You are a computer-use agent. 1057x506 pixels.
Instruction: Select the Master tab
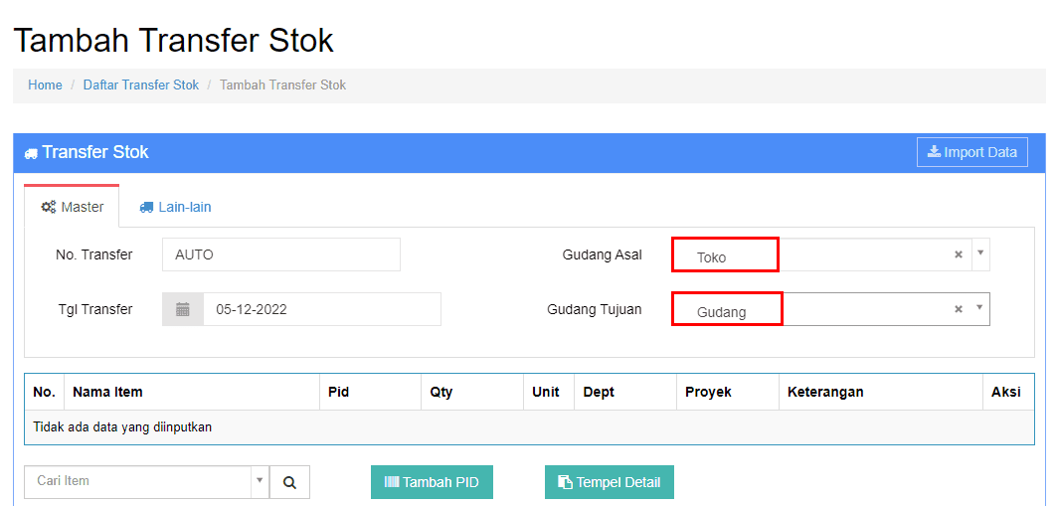(x=72, y=207)
